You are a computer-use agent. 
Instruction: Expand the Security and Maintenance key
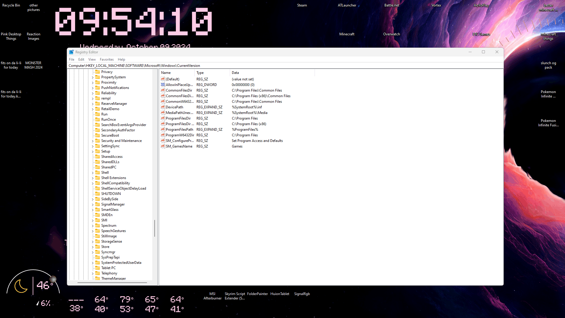(92, 141)
